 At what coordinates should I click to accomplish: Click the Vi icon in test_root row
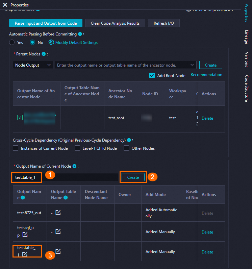20,118
